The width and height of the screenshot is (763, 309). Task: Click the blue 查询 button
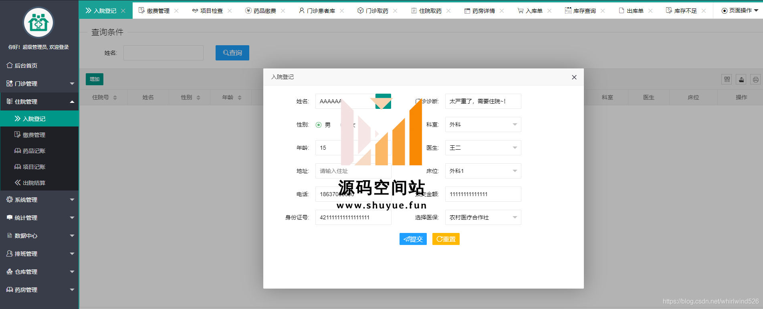tap(232, 53)
